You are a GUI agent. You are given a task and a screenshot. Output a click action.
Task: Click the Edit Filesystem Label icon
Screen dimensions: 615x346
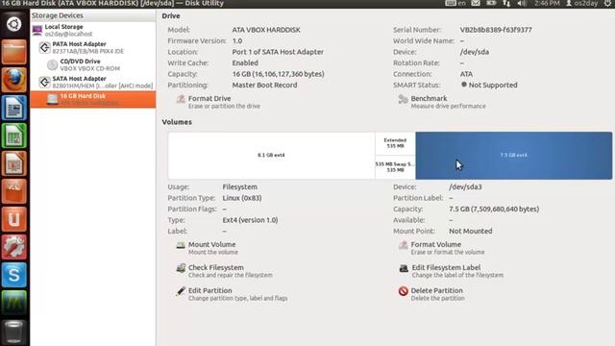pos(404,268)
